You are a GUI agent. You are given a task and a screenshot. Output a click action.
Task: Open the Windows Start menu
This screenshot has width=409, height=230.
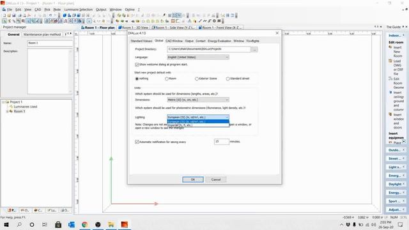pos(6,224)
